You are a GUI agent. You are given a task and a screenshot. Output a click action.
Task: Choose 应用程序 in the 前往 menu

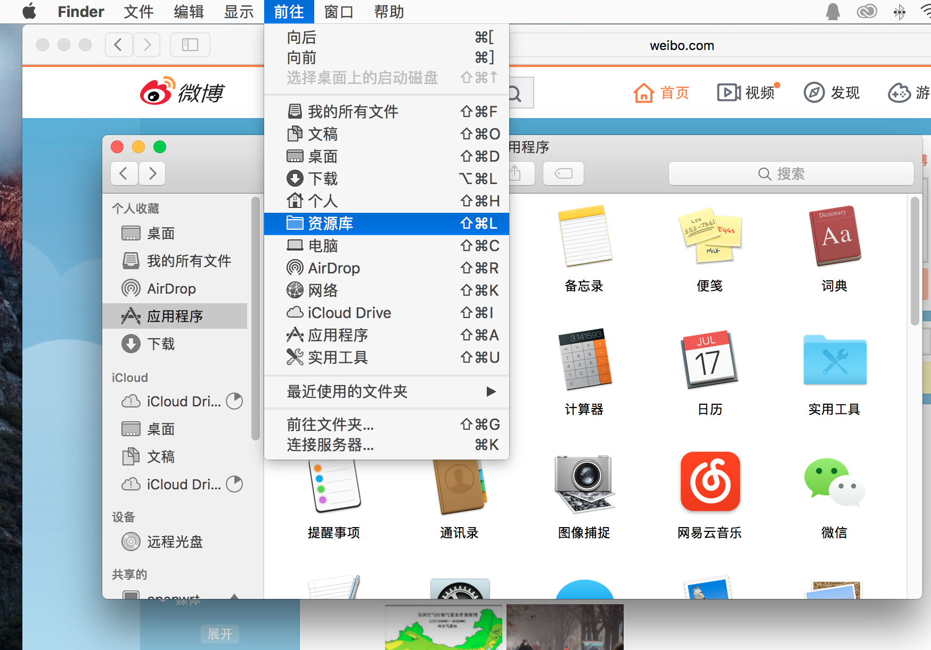(x=387, y=335)
